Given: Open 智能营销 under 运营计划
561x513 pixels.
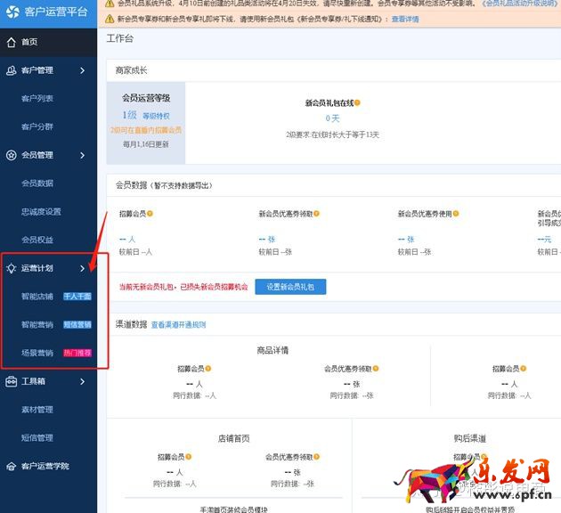Looking at the screenshot, I should pyautogui.click(x=37, y=324).
